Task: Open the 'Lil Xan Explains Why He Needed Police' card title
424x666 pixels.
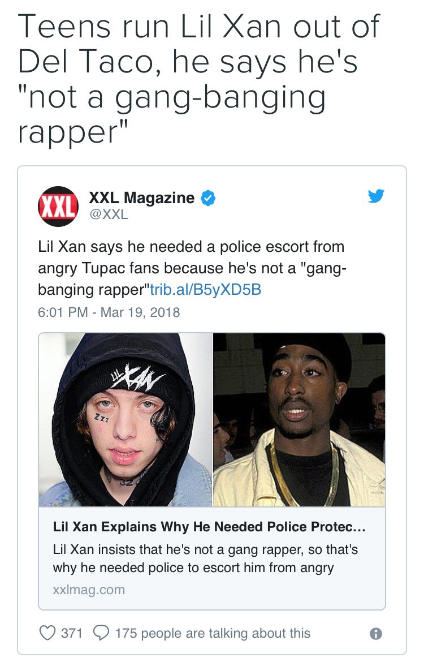Action: click(209, 527)
